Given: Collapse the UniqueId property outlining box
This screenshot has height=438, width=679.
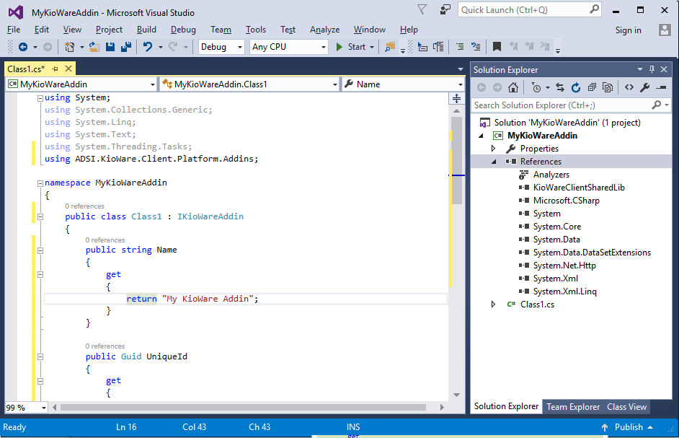Looking at the screenshot, I should pyautogui.click(x=40, y=357).
